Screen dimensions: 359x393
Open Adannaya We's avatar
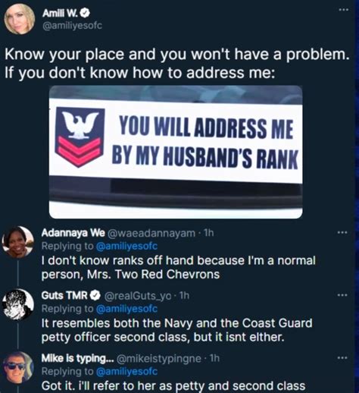pyautogui.click(x=17, y=242)
